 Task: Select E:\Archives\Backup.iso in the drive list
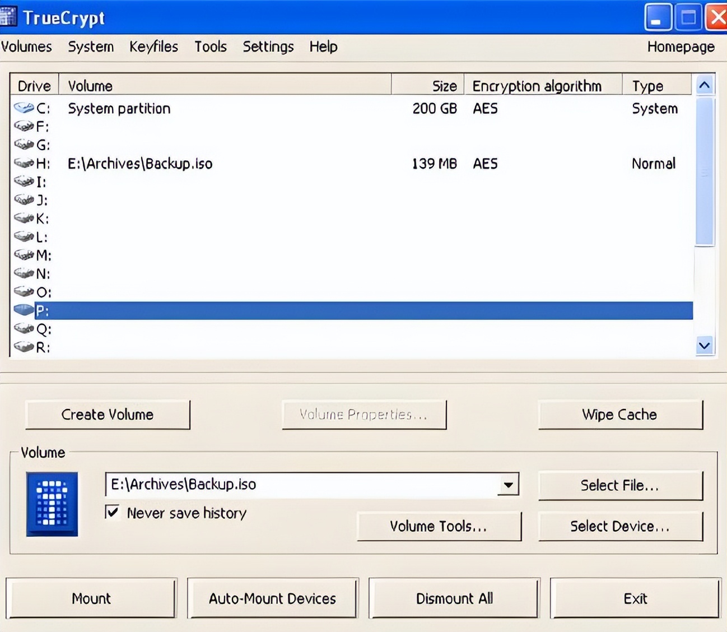pos(140,164)
